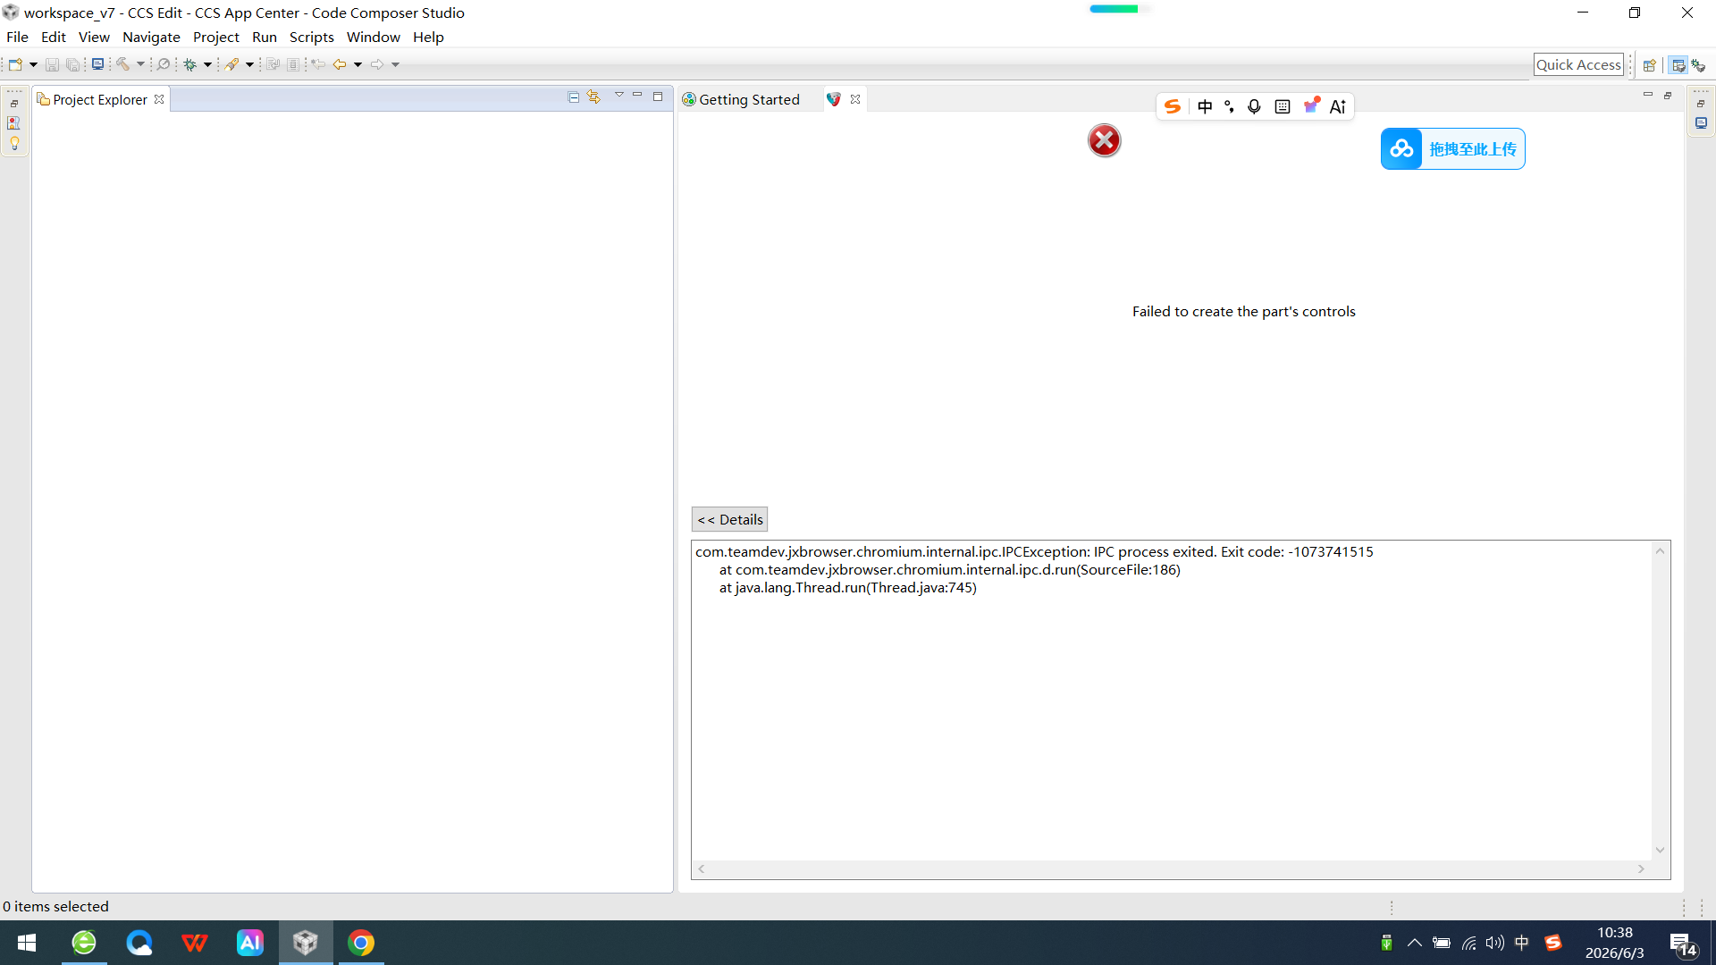This screenshot has height=965, width=1716.
Task: Open the File menu
Action: [x=17, y=38]
